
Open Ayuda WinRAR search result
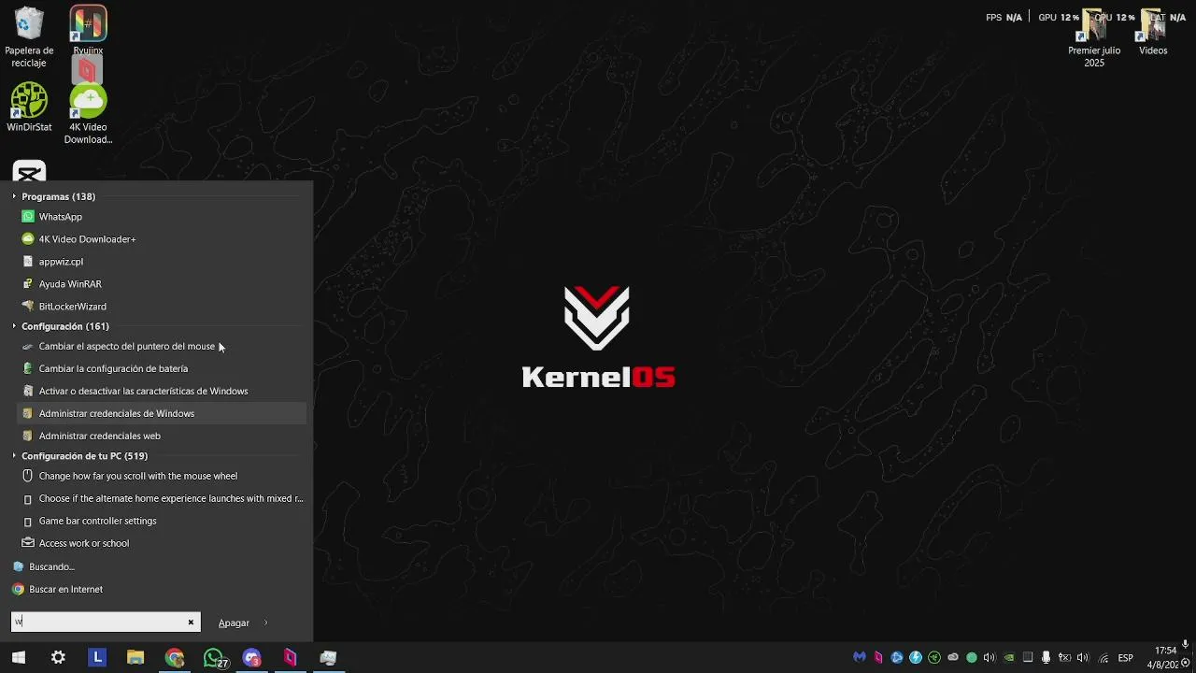161,284
